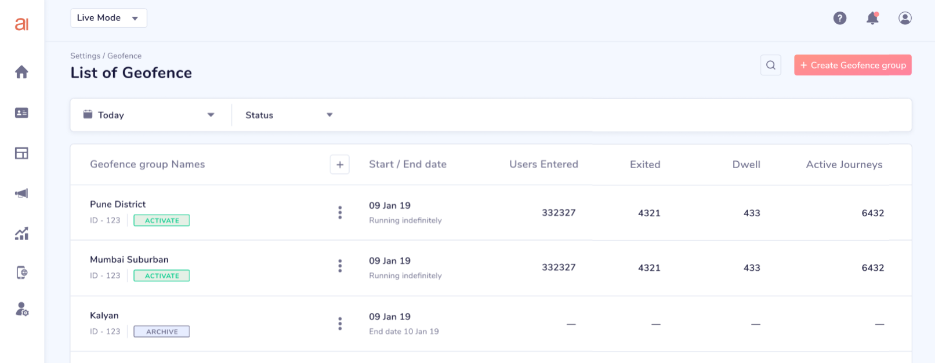Click the help question mark icon
Screen dimensions: 935x363
coord(840,18)
